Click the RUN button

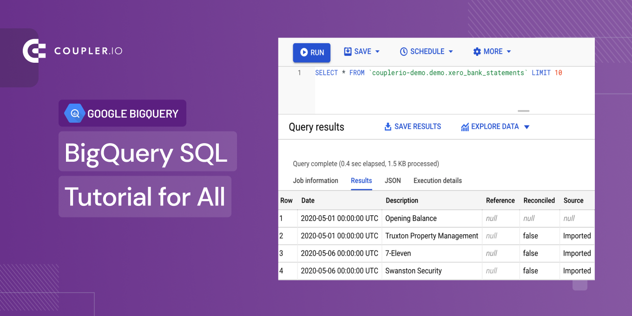[x=311, y=52]
